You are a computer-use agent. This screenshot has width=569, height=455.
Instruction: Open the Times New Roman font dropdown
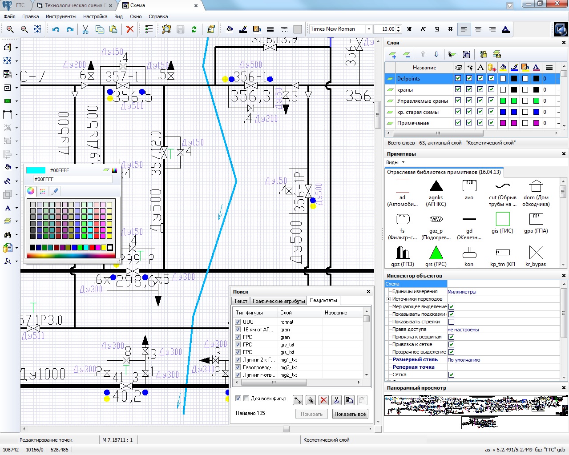point(368,29)
